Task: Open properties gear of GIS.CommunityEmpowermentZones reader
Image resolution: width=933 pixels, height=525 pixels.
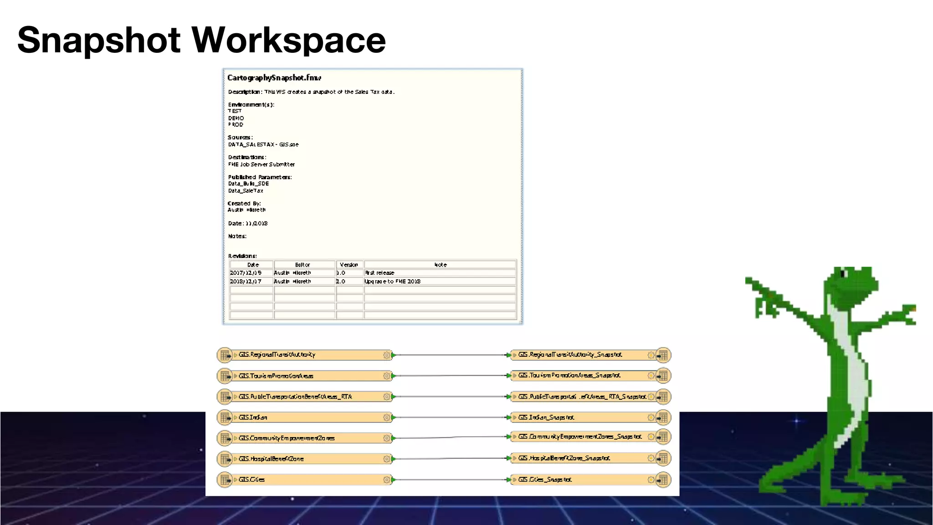Action: click(x=386, y=438)
